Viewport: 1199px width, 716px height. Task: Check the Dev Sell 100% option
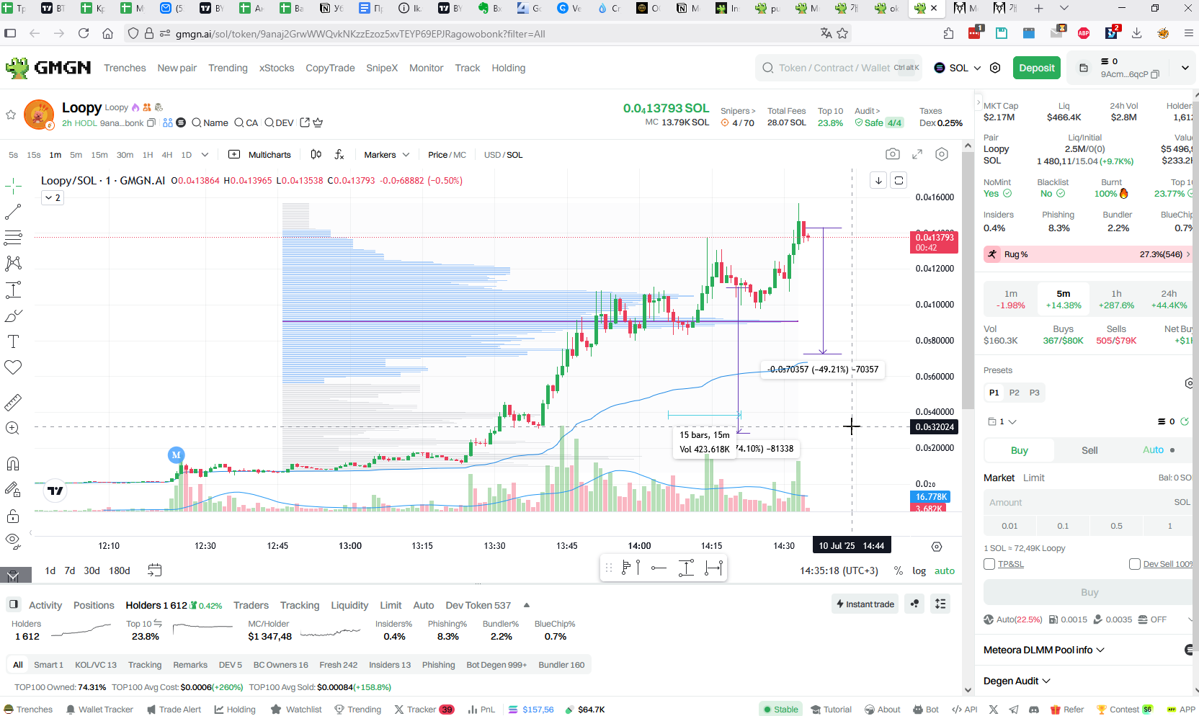coord(1135,564)
